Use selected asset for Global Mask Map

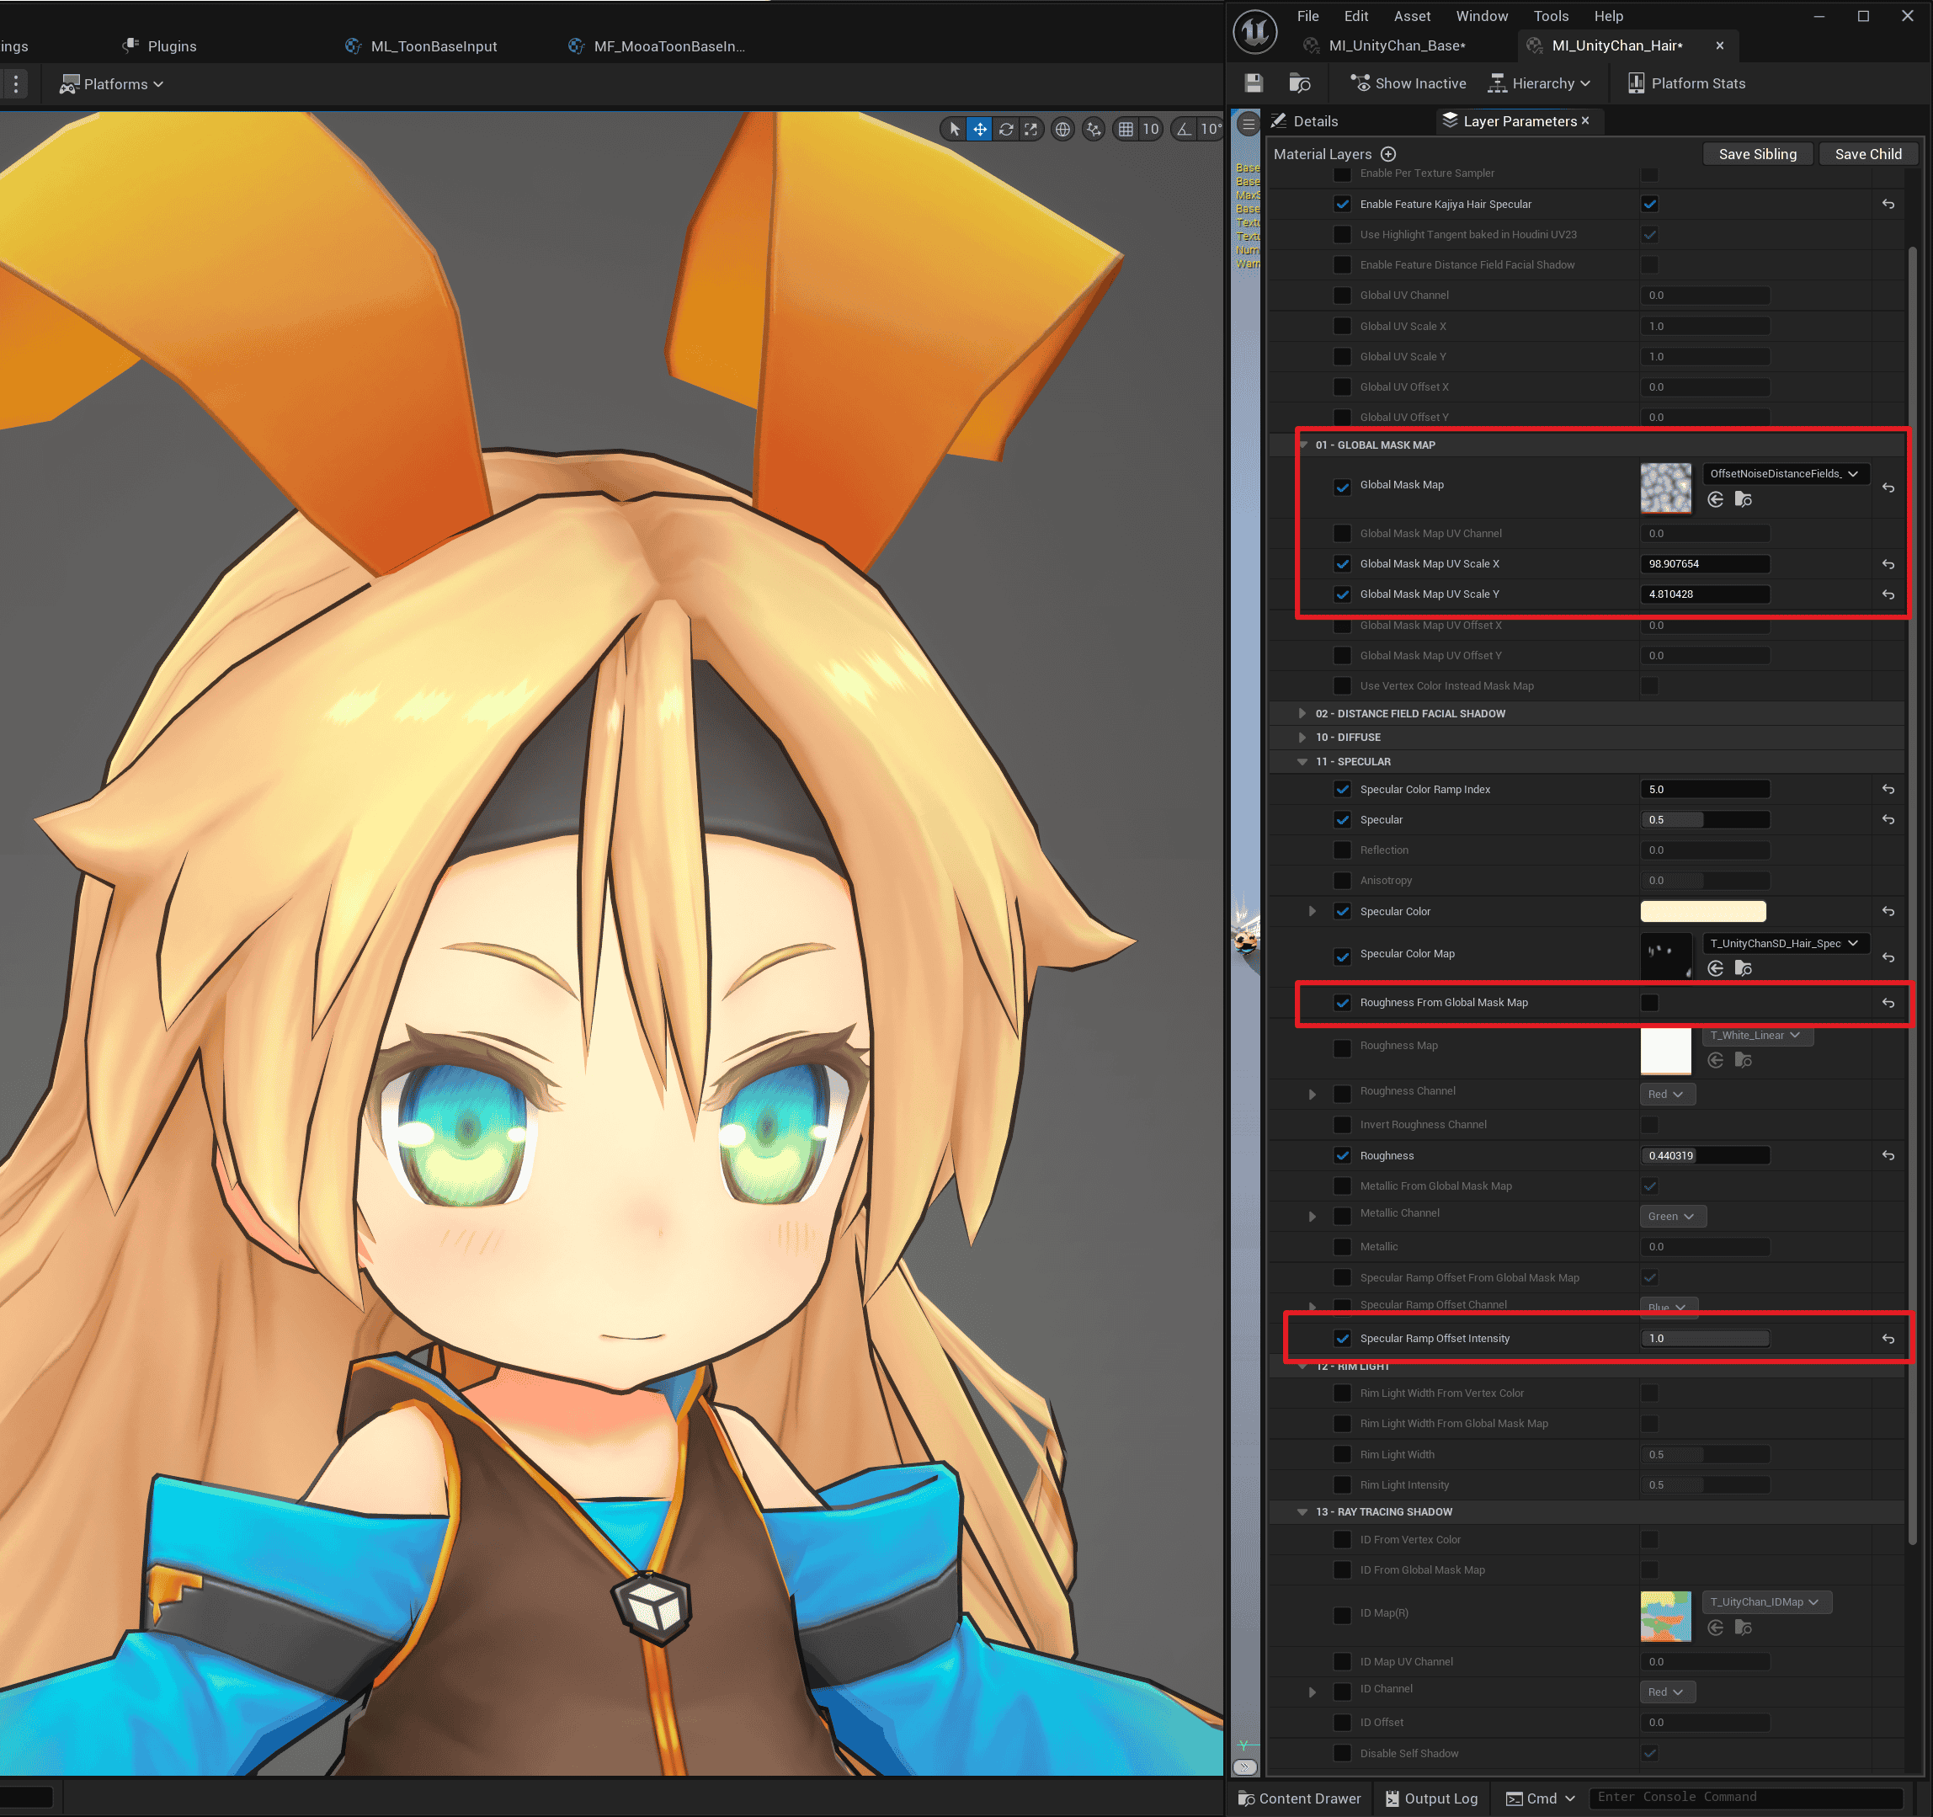point(1715,499)
